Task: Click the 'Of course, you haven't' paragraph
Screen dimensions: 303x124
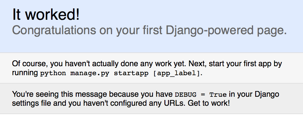Action: (x=147, y=68)
